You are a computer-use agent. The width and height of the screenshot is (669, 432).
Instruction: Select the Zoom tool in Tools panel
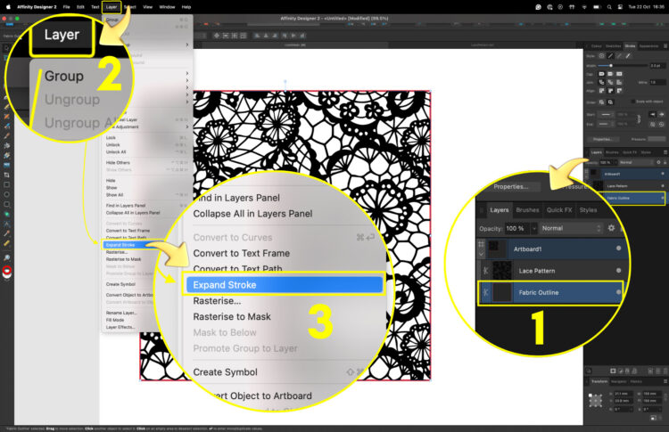7,257
